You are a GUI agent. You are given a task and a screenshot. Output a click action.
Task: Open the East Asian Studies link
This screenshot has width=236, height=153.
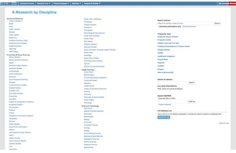point(16,93)
